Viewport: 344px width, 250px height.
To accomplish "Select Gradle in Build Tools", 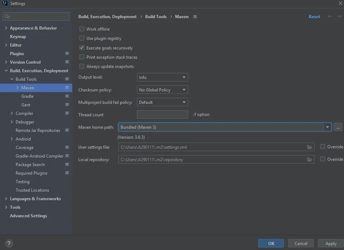I will 27,96.
